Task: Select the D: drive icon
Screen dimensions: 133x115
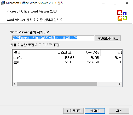Action: click(16, 62)
